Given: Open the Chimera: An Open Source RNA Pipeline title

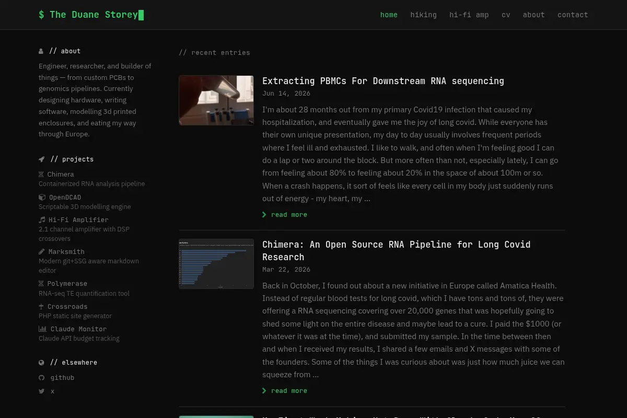Looking at the screenshot, I should pyautogui.click(x=396, y=251).
